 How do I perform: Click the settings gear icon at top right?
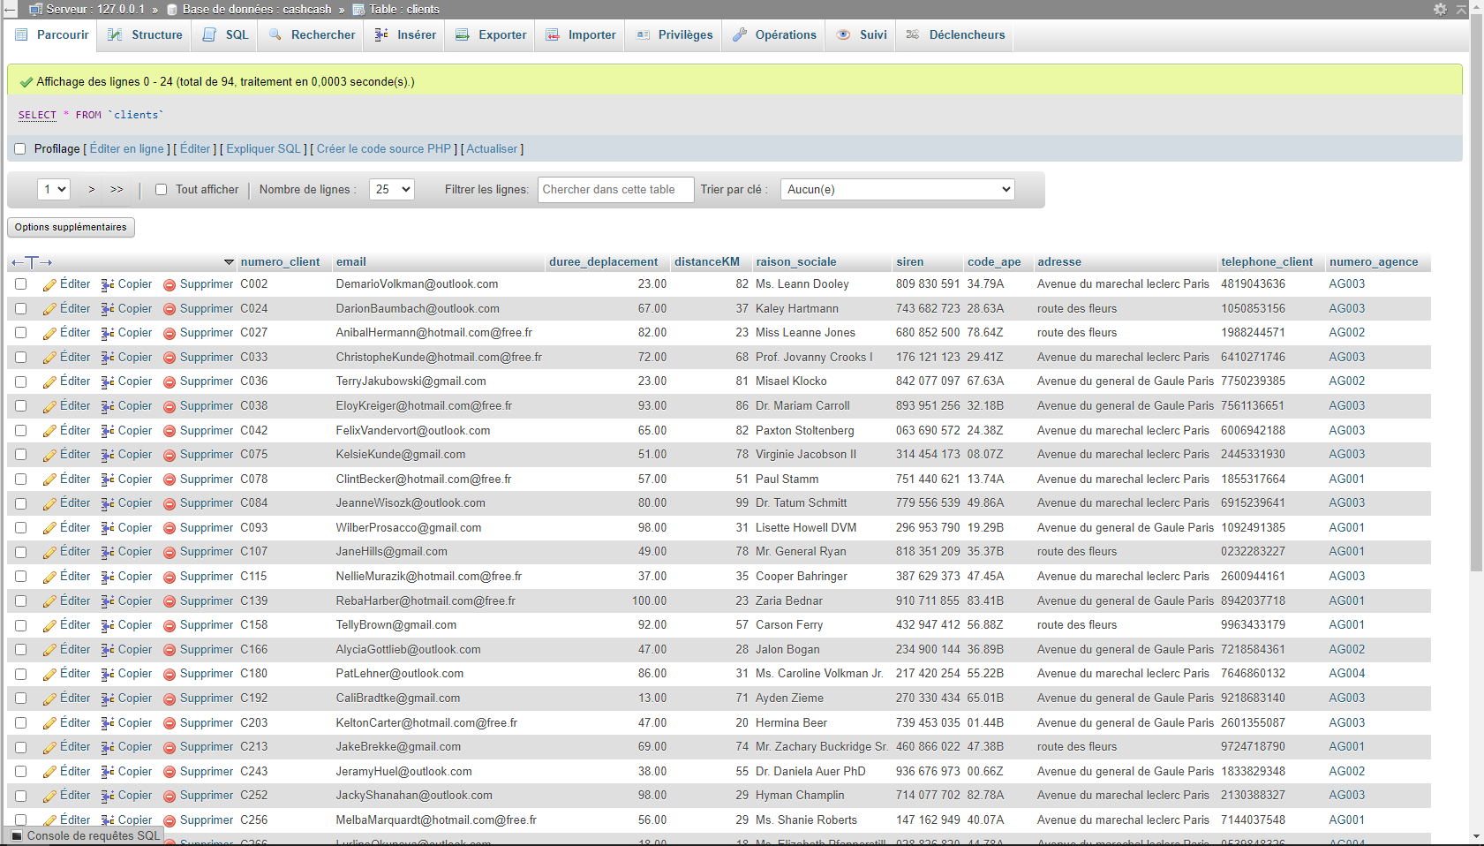(x=1440, y=9)
